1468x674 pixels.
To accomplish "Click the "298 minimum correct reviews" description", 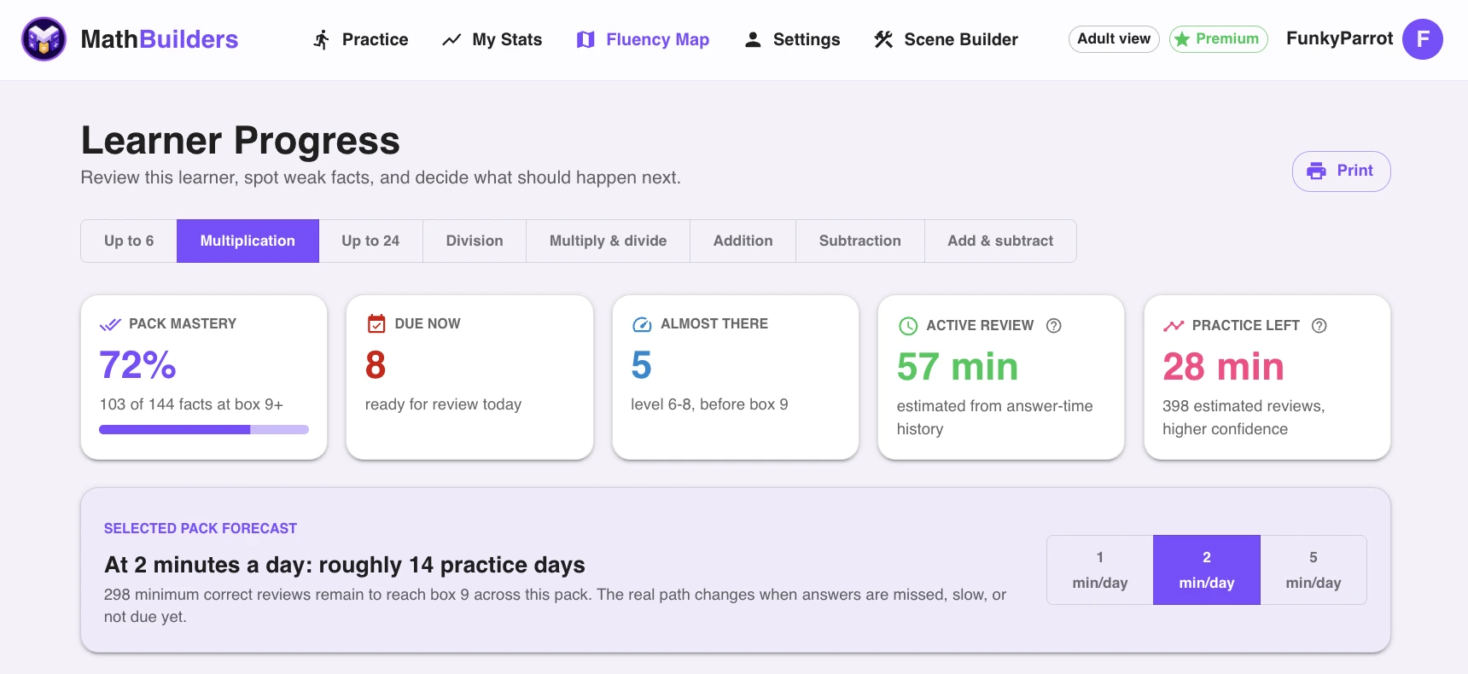I will pyautogui.click(x=555, y=605).
